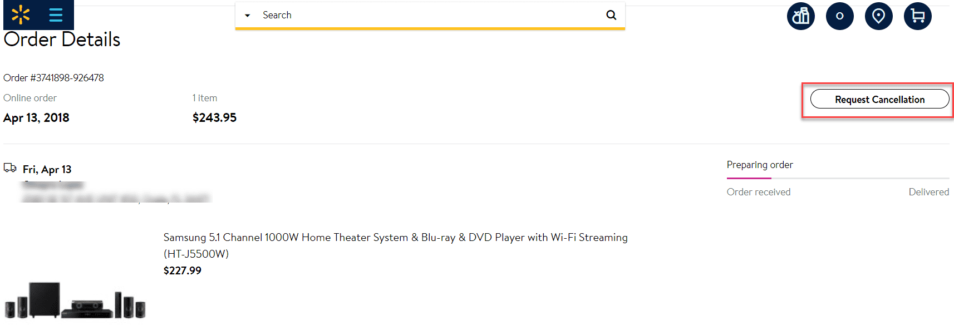Click the Preparing order status text
954x325 pixels.
click(x=760, y=165)
